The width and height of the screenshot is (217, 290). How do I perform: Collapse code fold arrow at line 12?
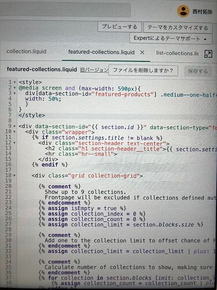(x=14, y=143)
